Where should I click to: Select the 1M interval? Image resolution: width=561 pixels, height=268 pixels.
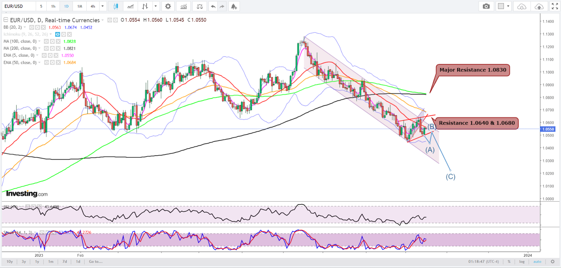point(80,6)
